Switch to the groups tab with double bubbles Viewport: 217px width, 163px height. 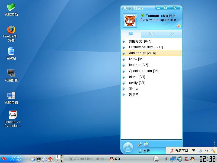tap(151, 34)
